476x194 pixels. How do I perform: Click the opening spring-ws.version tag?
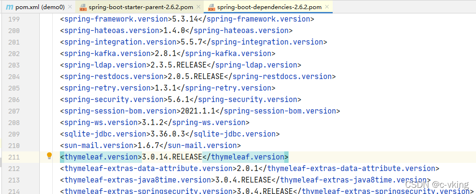click(101, 123)
